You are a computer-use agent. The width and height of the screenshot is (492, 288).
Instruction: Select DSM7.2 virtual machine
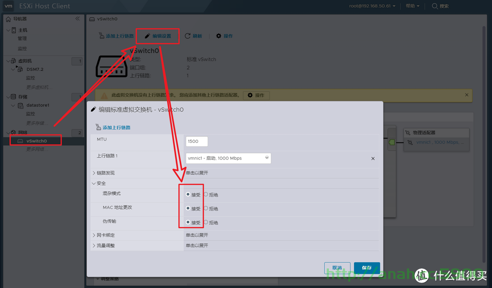35,69
